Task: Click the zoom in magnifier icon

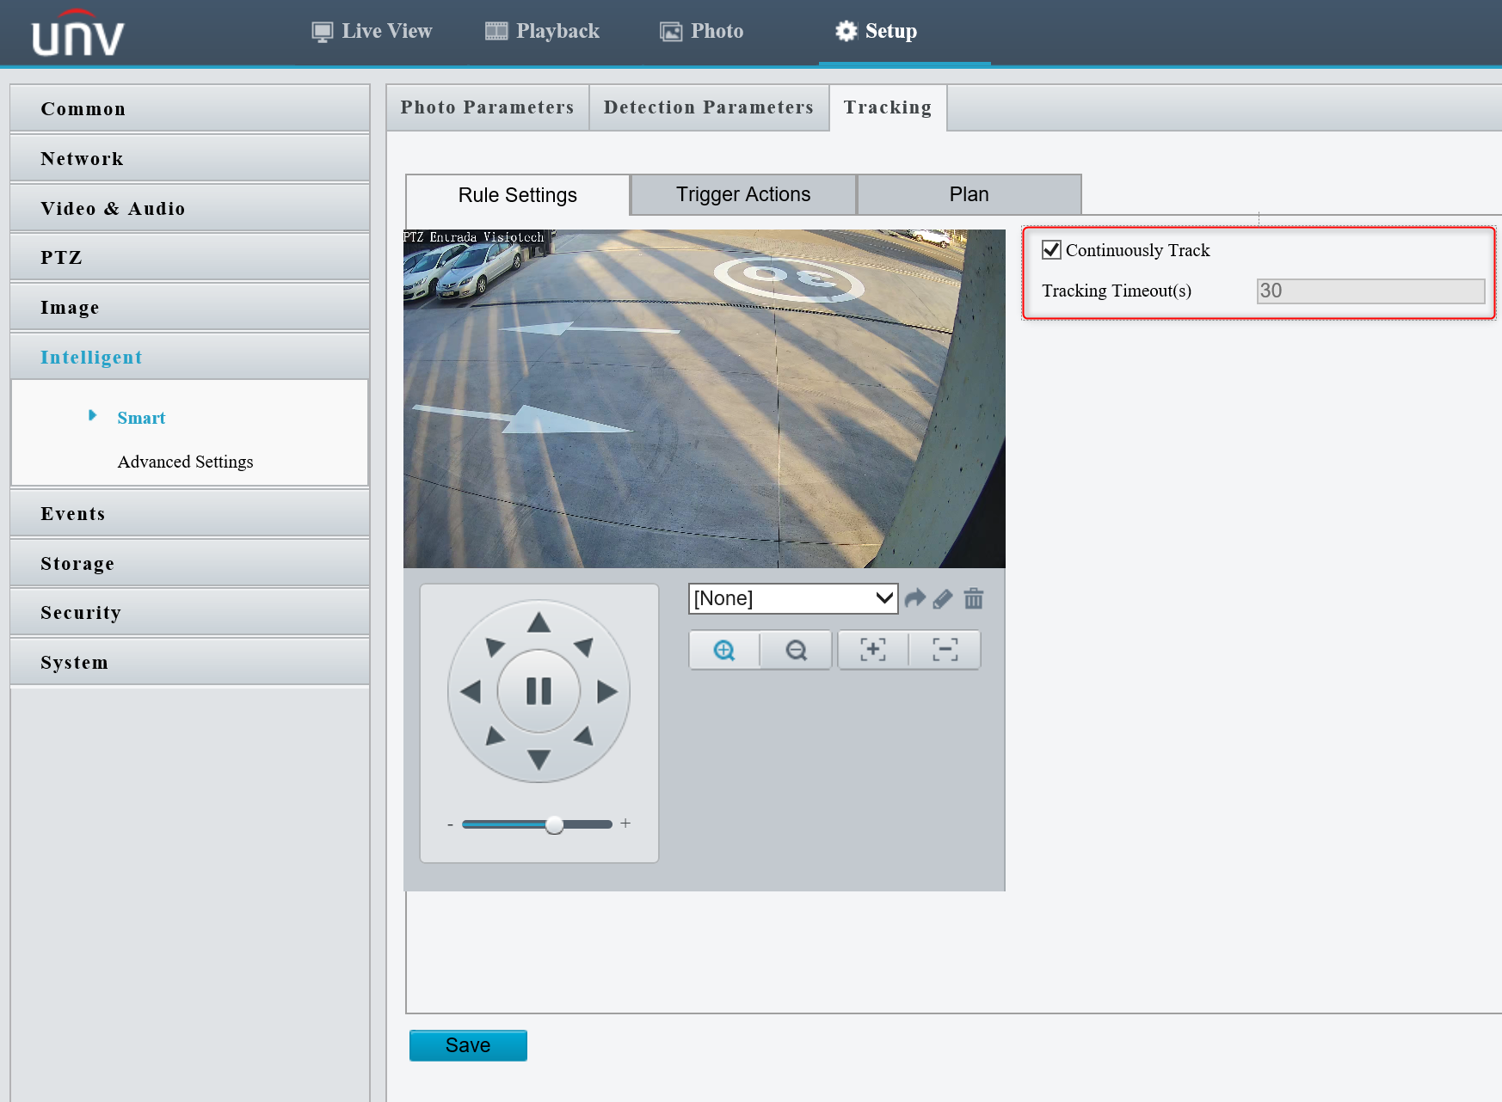Action: [x=724, y=650]
